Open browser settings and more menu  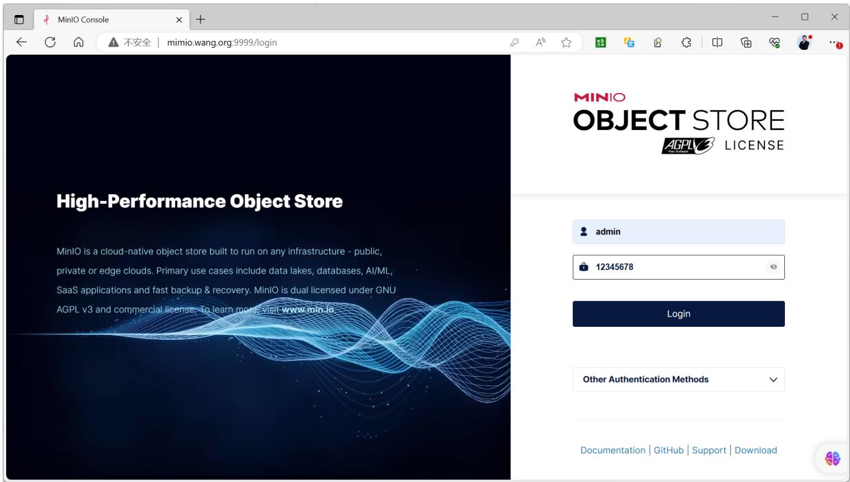point(834,42)
